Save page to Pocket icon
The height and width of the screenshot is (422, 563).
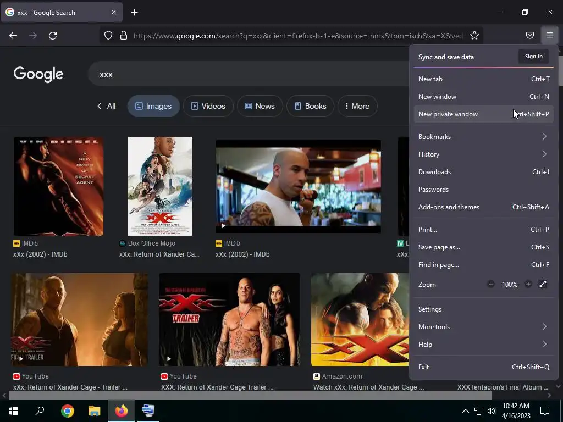(529, 35)
